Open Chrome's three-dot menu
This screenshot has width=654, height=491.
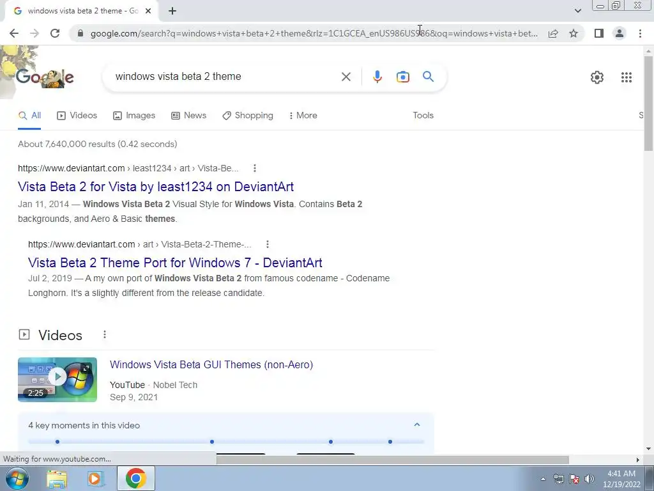(x=640, y=33)
